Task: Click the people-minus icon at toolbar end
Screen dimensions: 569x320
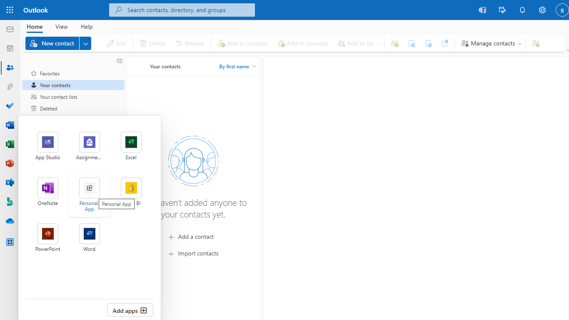Action: [536, 43]
